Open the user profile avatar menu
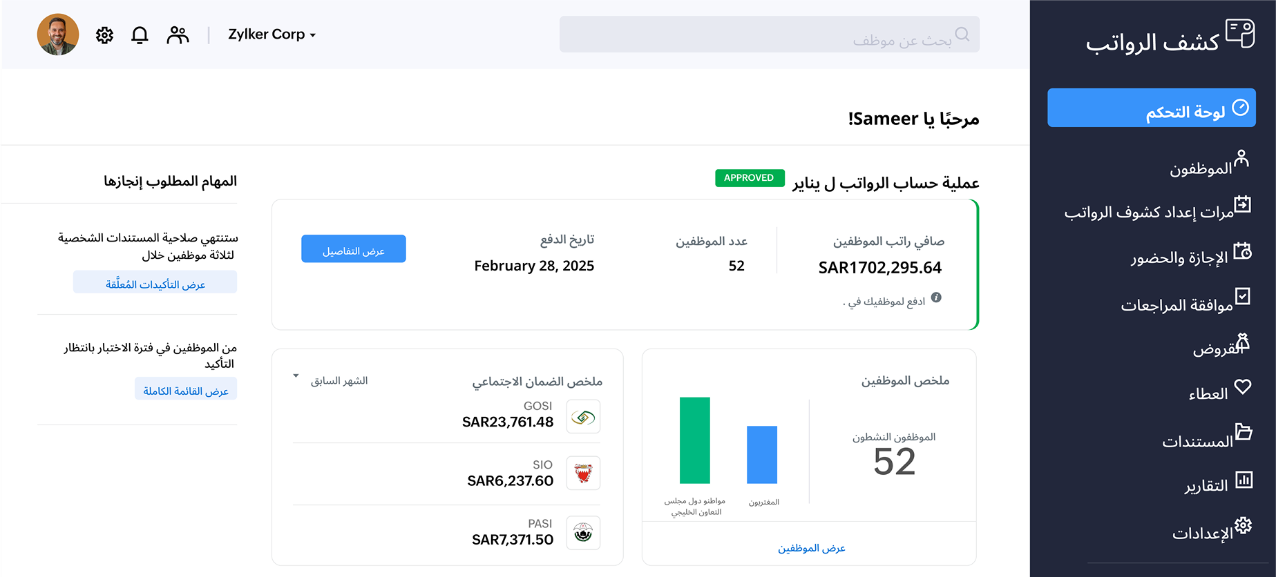 pos(58,35)
